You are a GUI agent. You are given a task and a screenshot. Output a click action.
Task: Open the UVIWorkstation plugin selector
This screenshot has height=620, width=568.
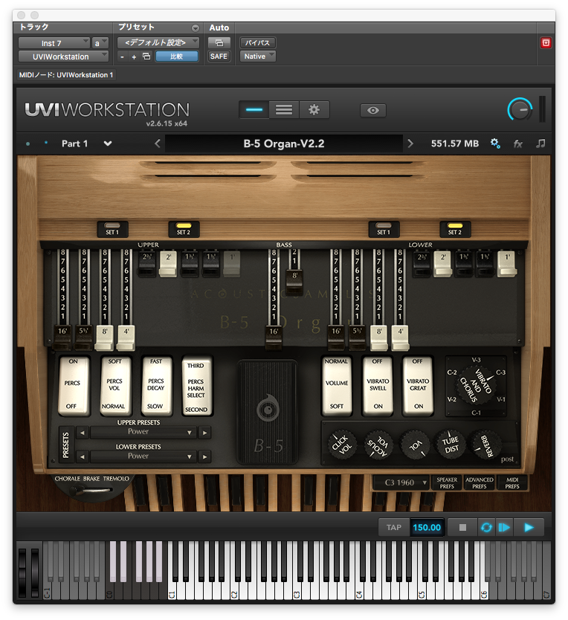[x=63, y=56]
